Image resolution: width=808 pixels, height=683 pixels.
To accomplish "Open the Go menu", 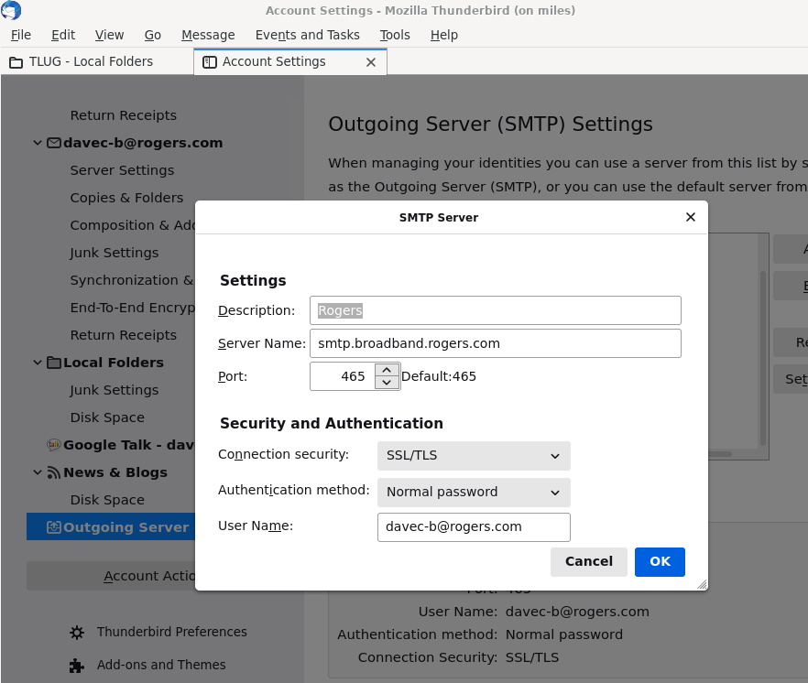I will (x=152, y=35).
